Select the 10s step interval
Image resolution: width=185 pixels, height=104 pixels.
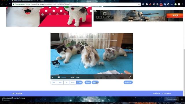(60, 83)
